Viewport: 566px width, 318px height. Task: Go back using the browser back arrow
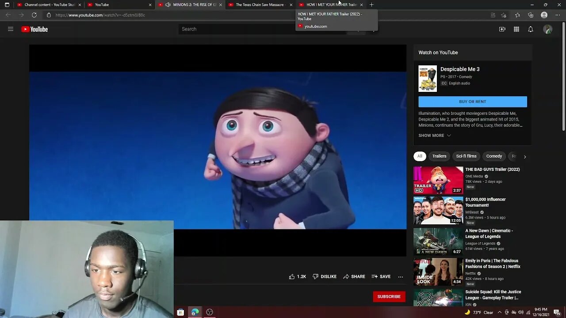click(x=8, y=15)
